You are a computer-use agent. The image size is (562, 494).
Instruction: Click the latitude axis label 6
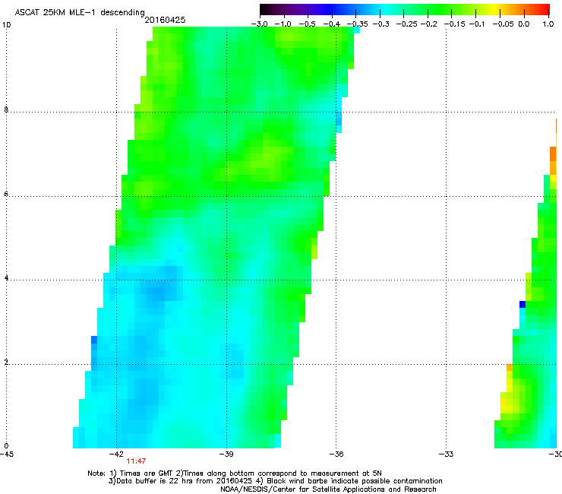pos(6,194)
